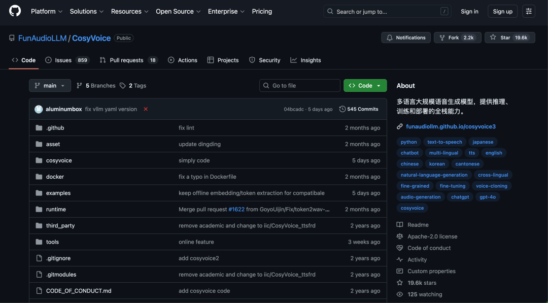Click the Readme book icon
This screenshot has width=548, height=303.
coord(399,225)
